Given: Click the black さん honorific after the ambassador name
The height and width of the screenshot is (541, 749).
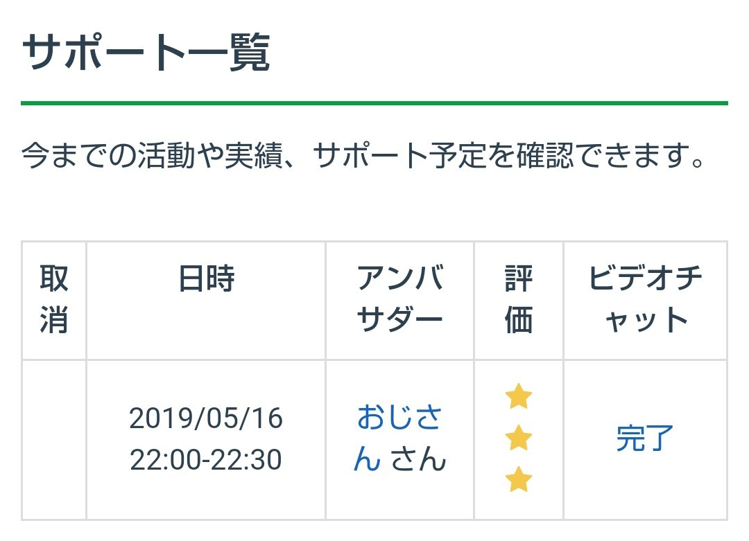Looking at the screenshot, I should [x=417, y=460].
